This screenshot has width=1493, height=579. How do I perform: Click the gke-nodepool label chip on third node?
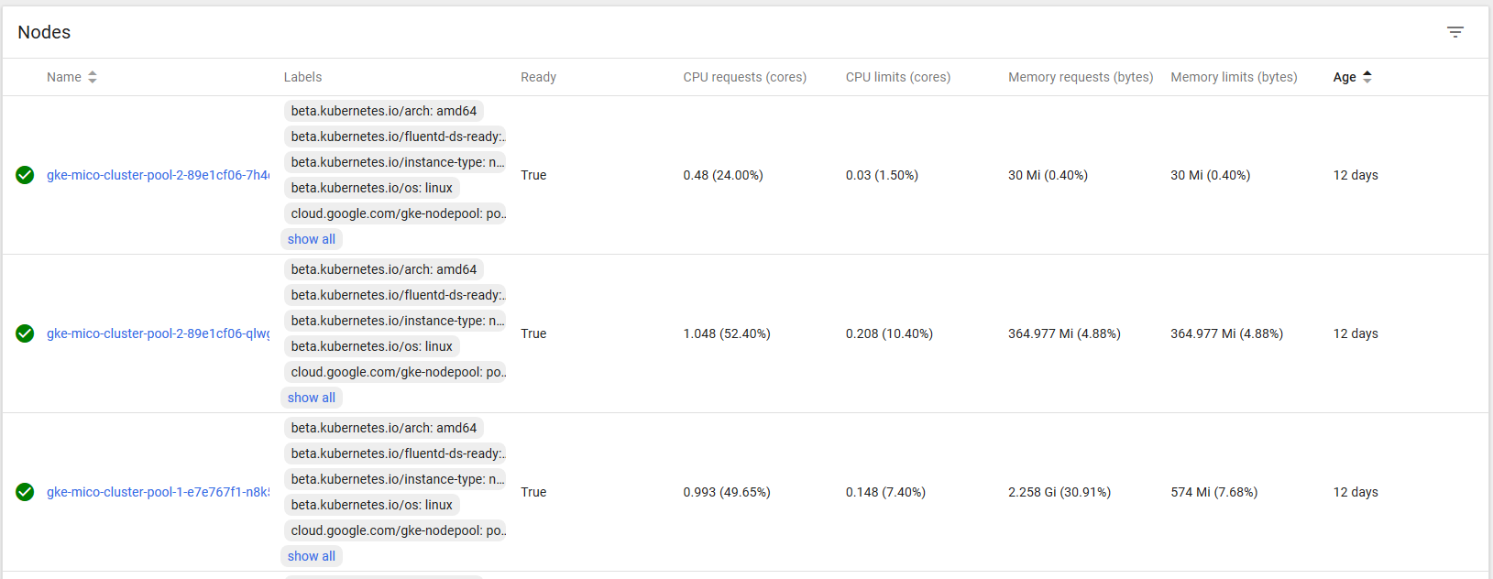pos(395,530)
